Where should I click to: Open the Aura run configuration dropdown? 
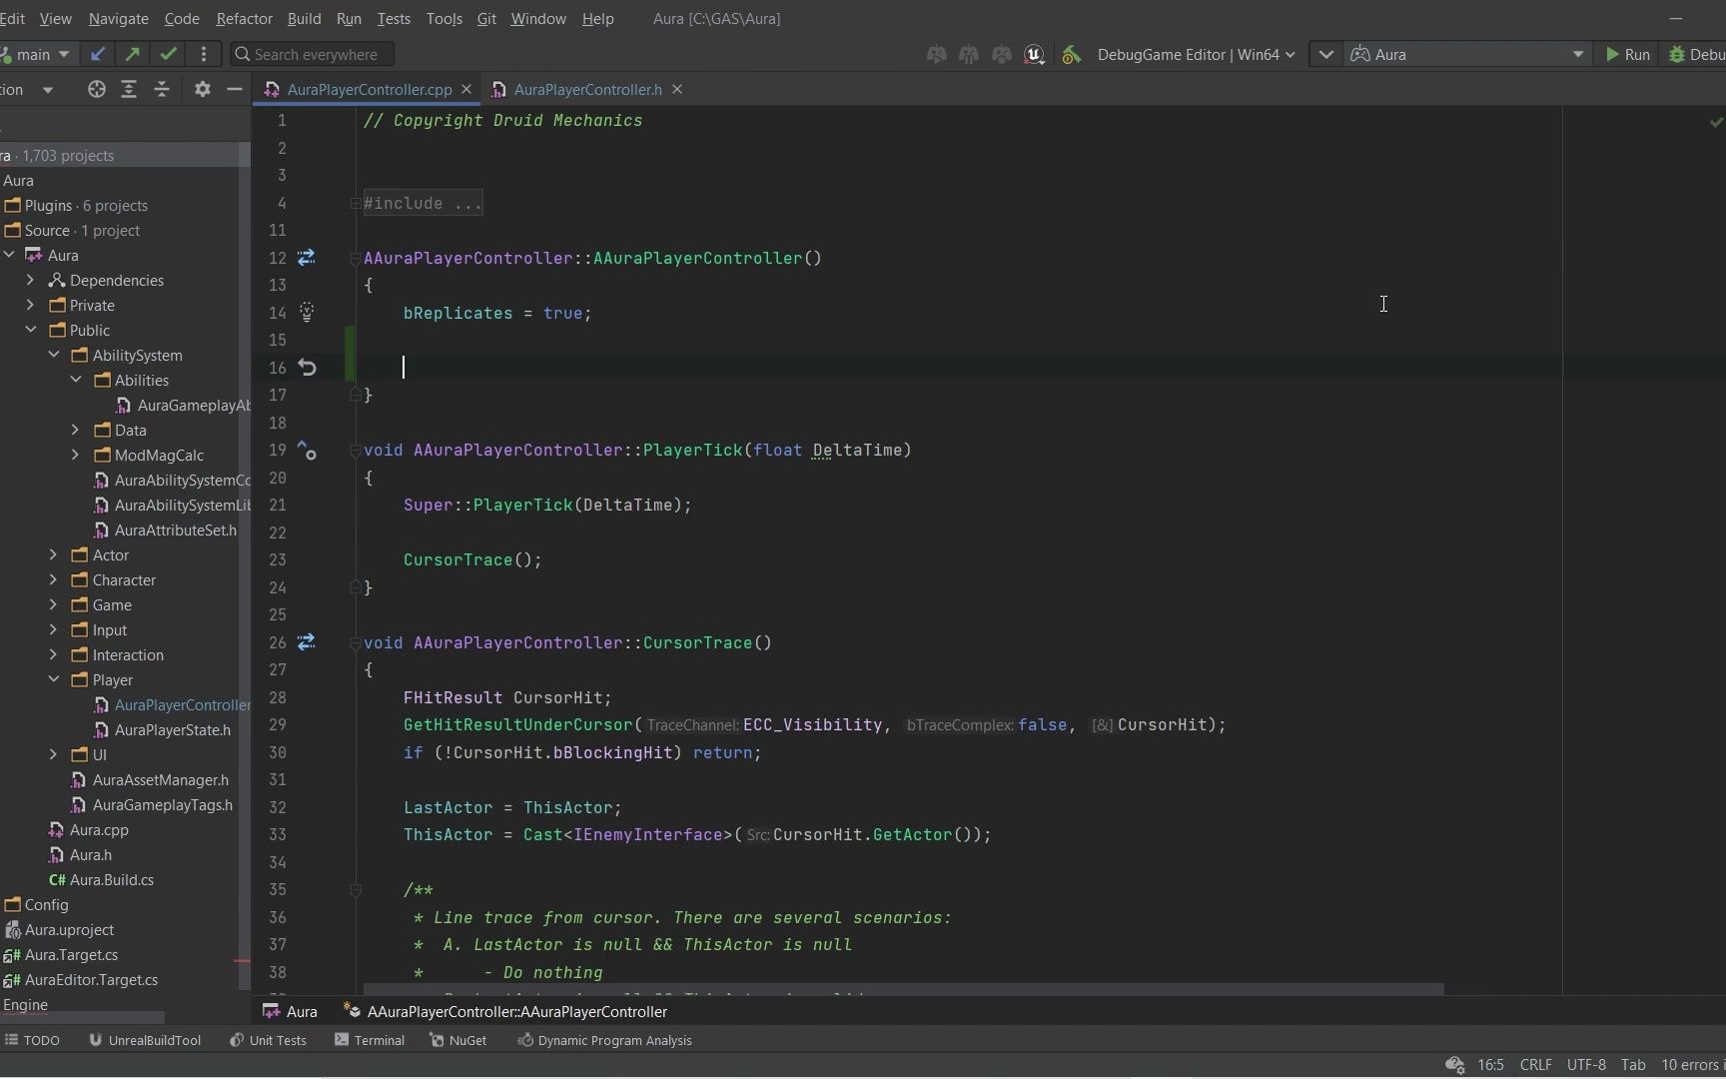tap(1467, 55)
